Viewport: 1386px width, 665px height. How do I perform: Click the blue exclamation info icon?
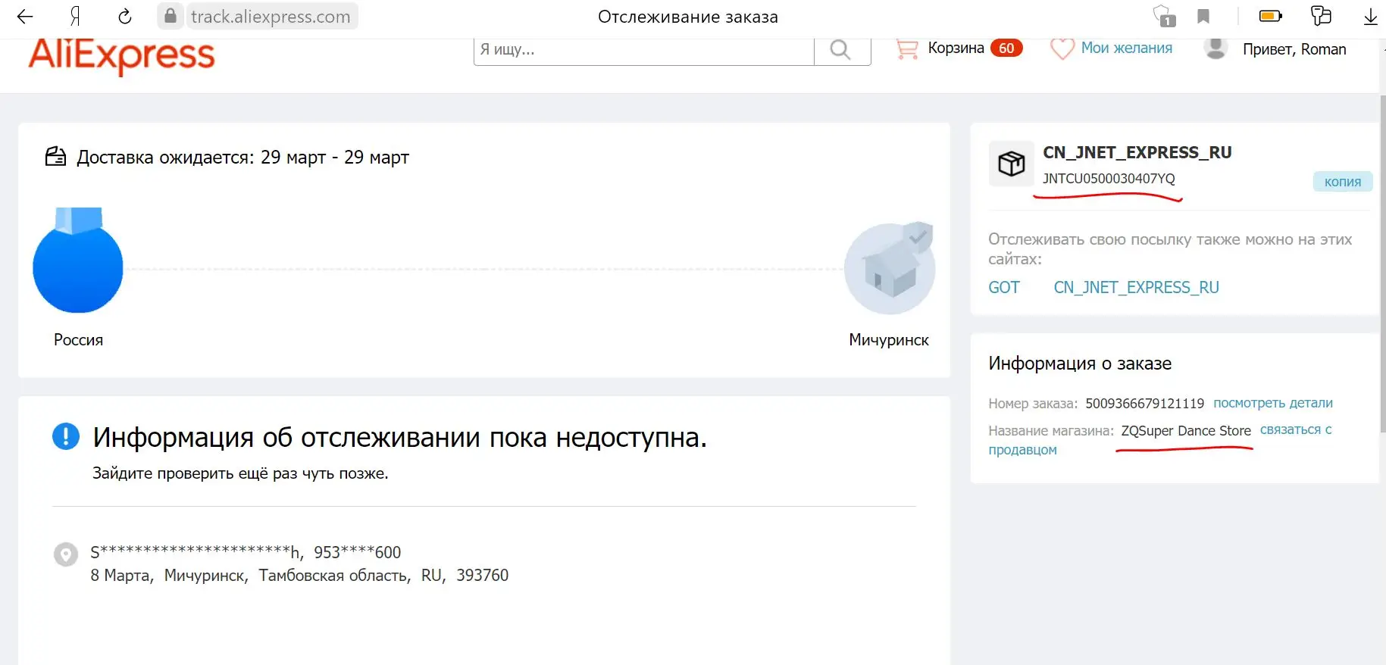point(66,436)
